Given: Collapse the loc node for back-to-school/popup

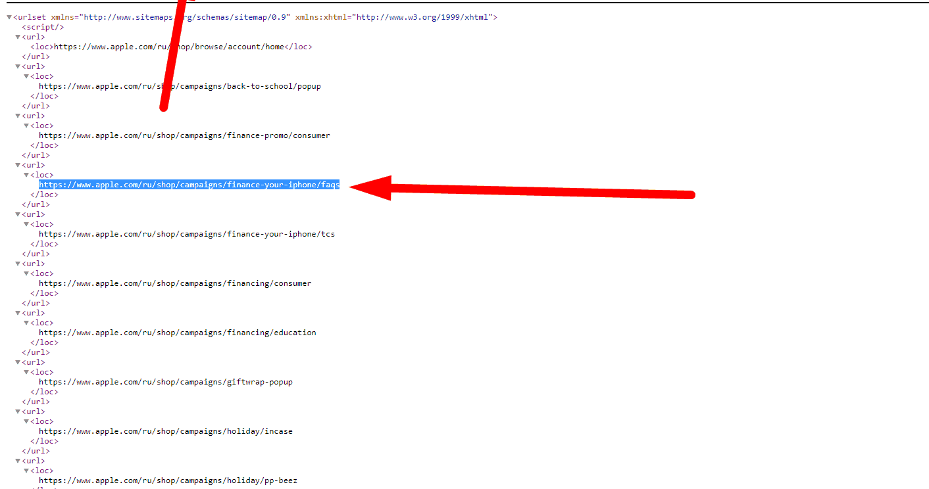Looking at the screenshot, I should 27,76.
